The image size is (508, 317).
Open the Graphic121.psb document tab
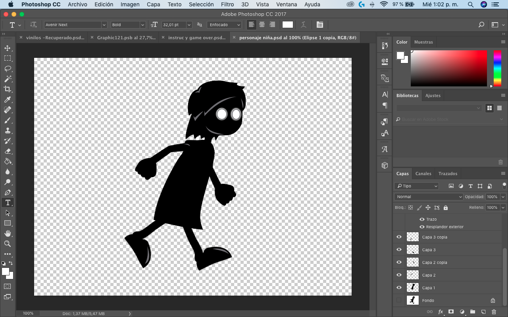(x=126, y=38)
